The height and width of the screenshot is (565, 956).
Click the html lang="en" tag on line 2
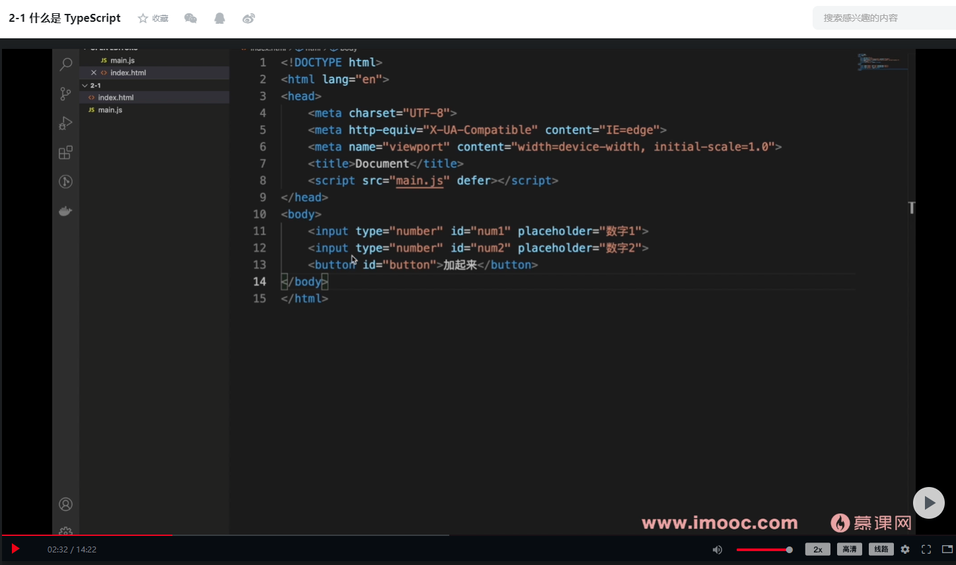(x=335, y=79)
